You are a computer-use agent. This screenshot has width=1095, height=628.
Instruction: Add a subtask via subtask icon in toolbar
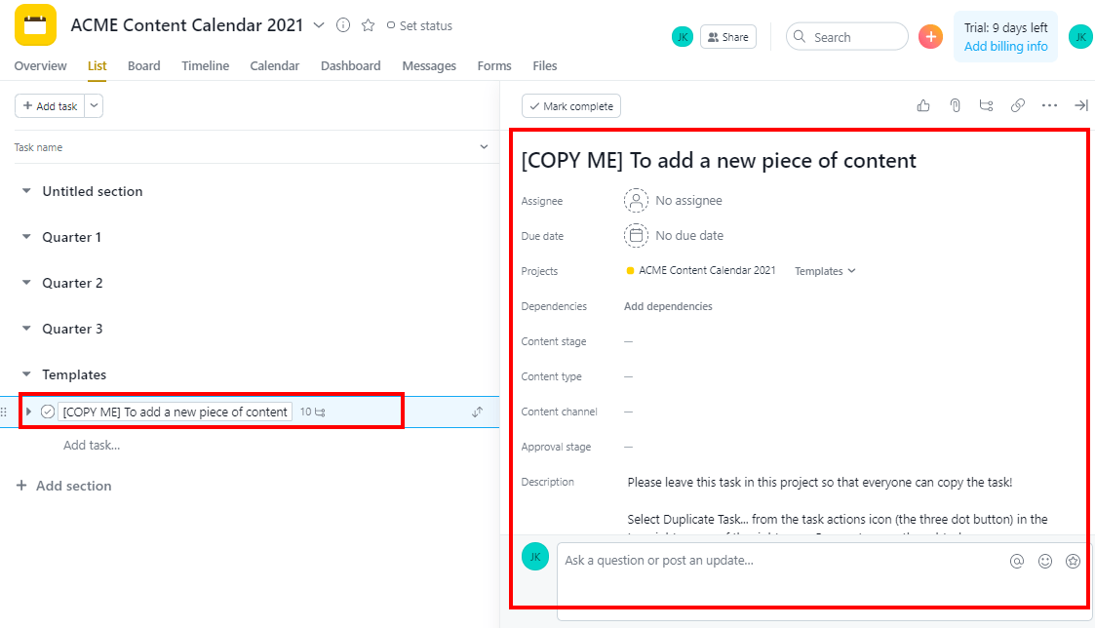[986, 105]
